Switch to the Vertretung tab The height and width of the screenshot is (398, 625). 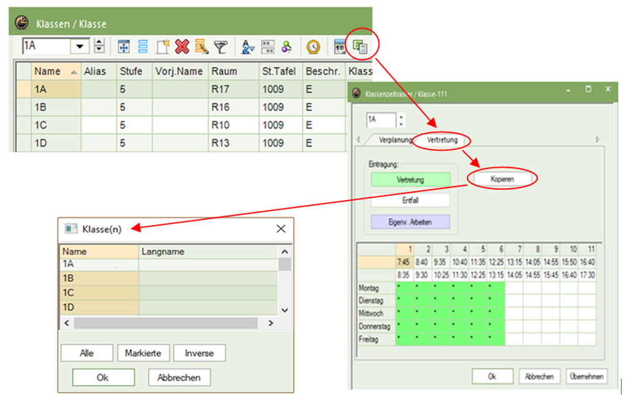442,140
